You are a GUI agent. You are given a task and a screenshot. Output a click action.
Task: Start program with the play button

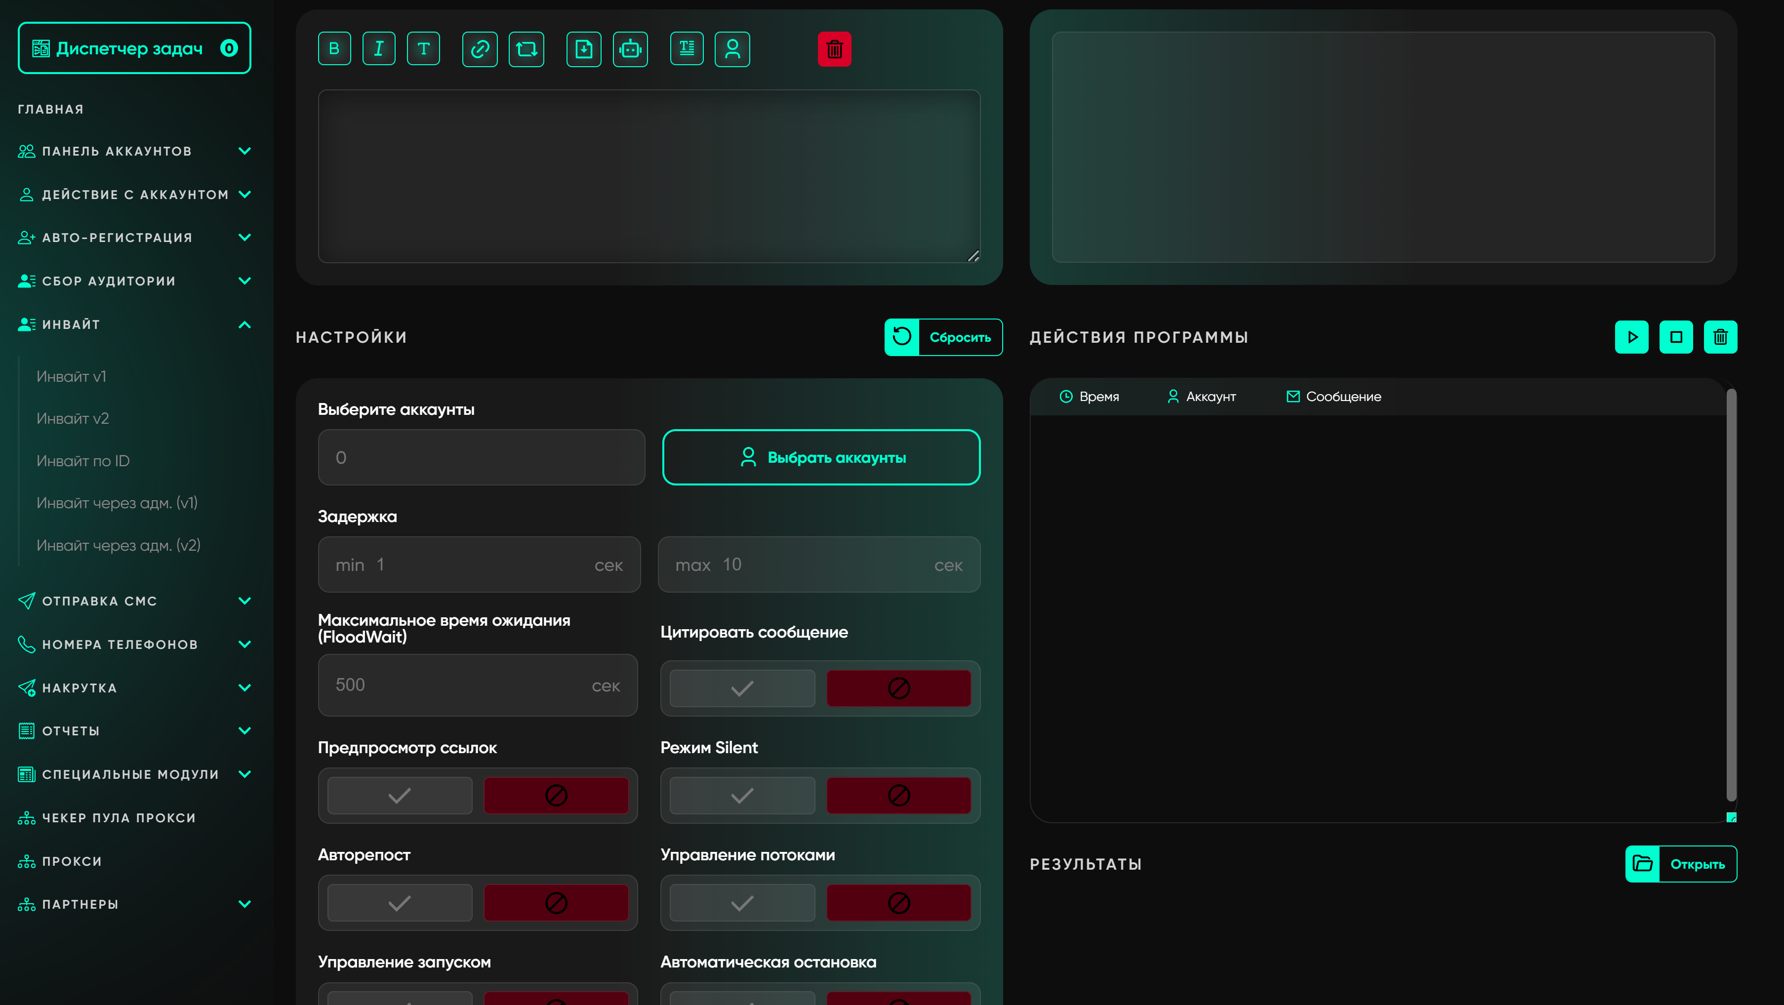[x=1632, y=337]
